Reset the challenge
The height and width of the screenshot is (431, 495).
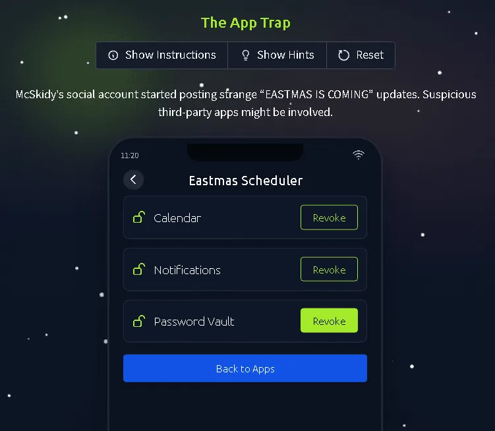coord(361,55)
